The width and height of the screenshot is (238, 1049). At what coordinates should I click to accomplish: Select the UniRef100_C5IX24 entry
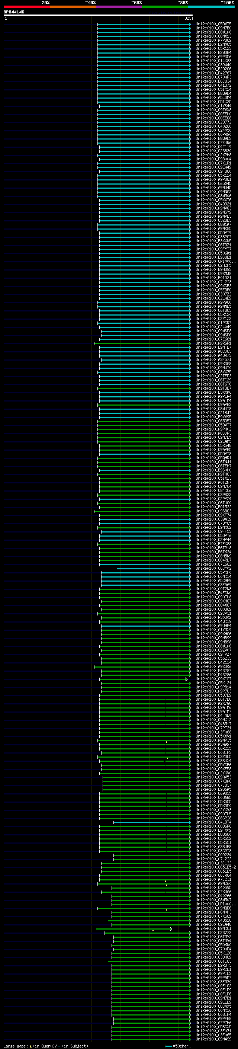pyautogui.click(x=213, y=90)
